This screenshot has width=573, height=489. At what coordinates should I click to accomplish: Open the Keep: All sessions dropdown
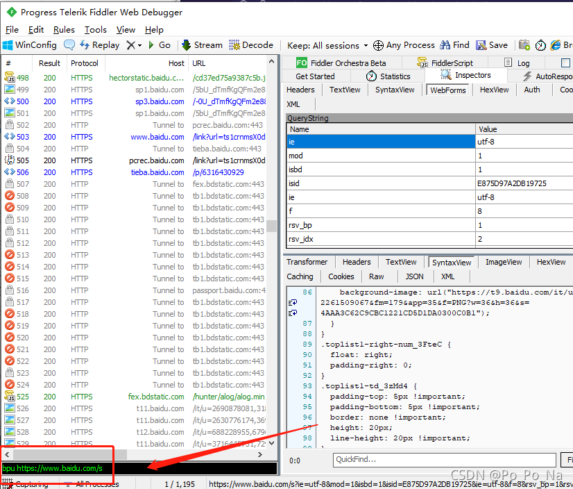[x=327, y=45]
